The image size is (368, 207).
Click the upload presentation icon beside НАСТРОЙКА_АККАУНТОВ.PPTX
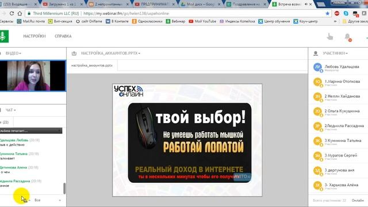(x=74, y=53)
